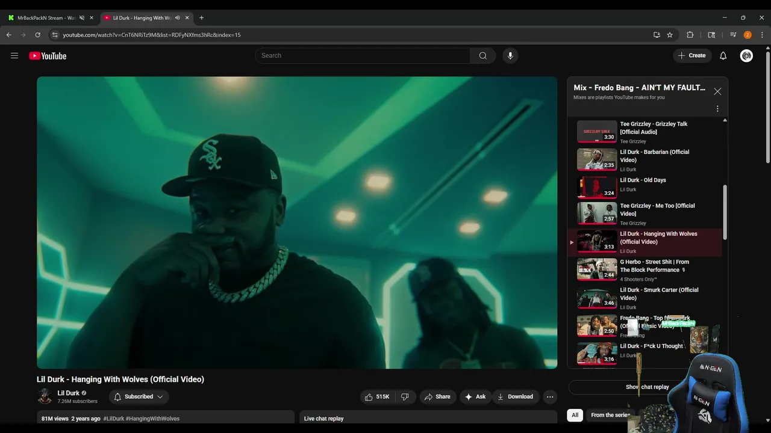The image size is (771, 433).
Task: Open the YouTube hamburger guide menu
Action: click(14, 55)
